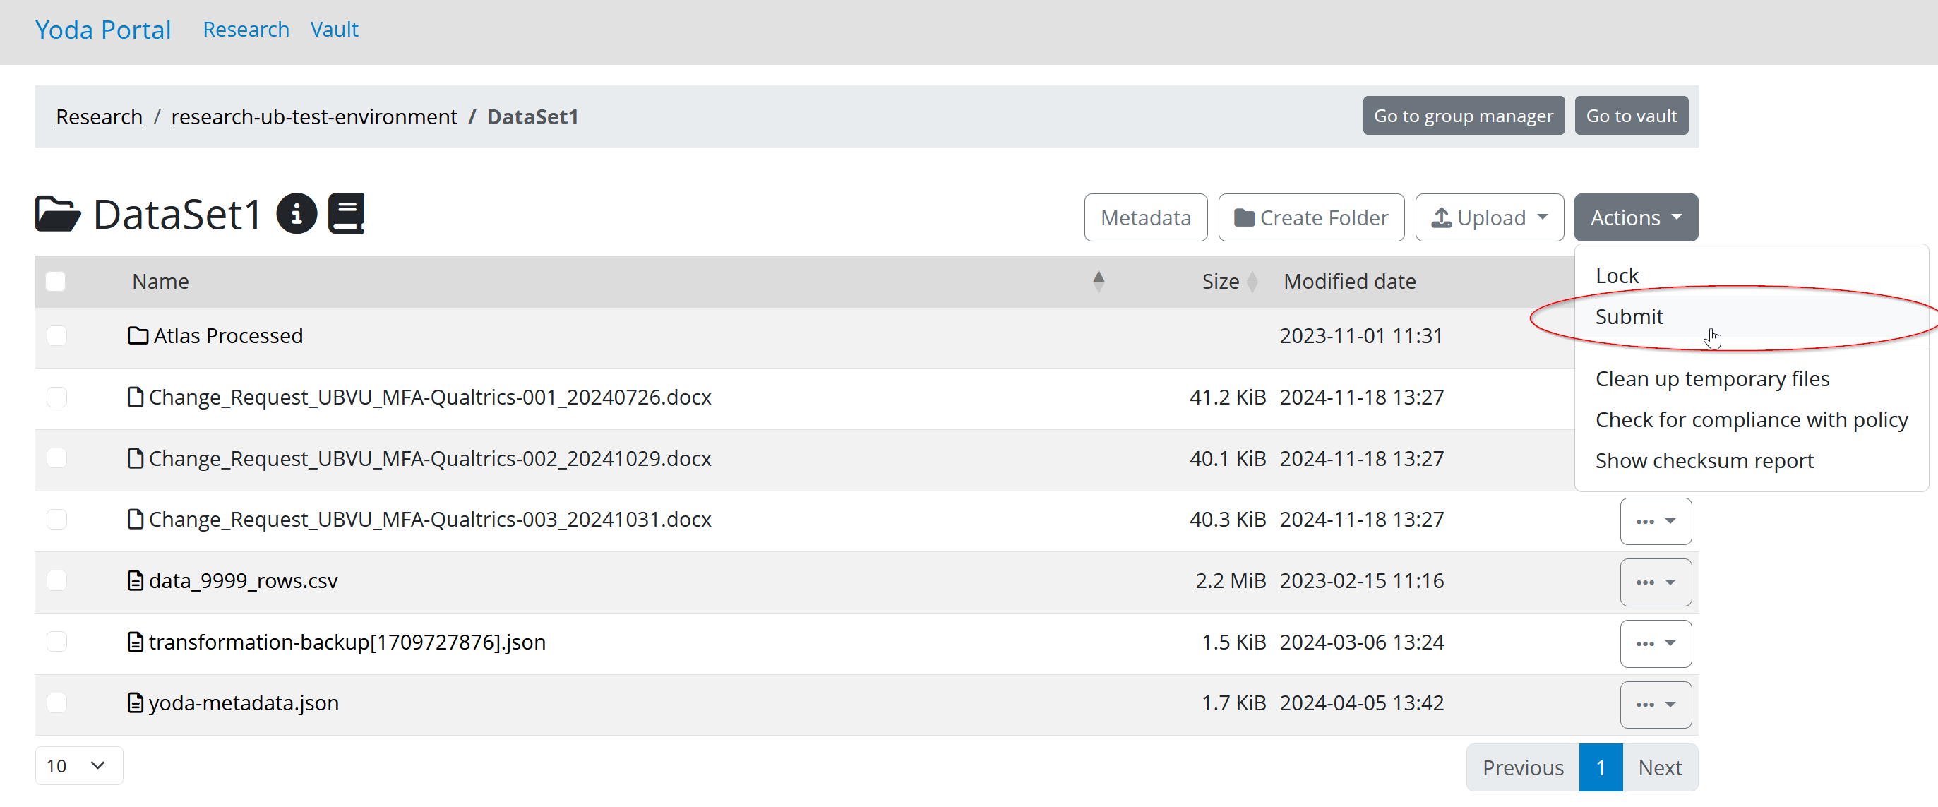
Task: Go to Next page in pagination
Action: click(1660, 767)
